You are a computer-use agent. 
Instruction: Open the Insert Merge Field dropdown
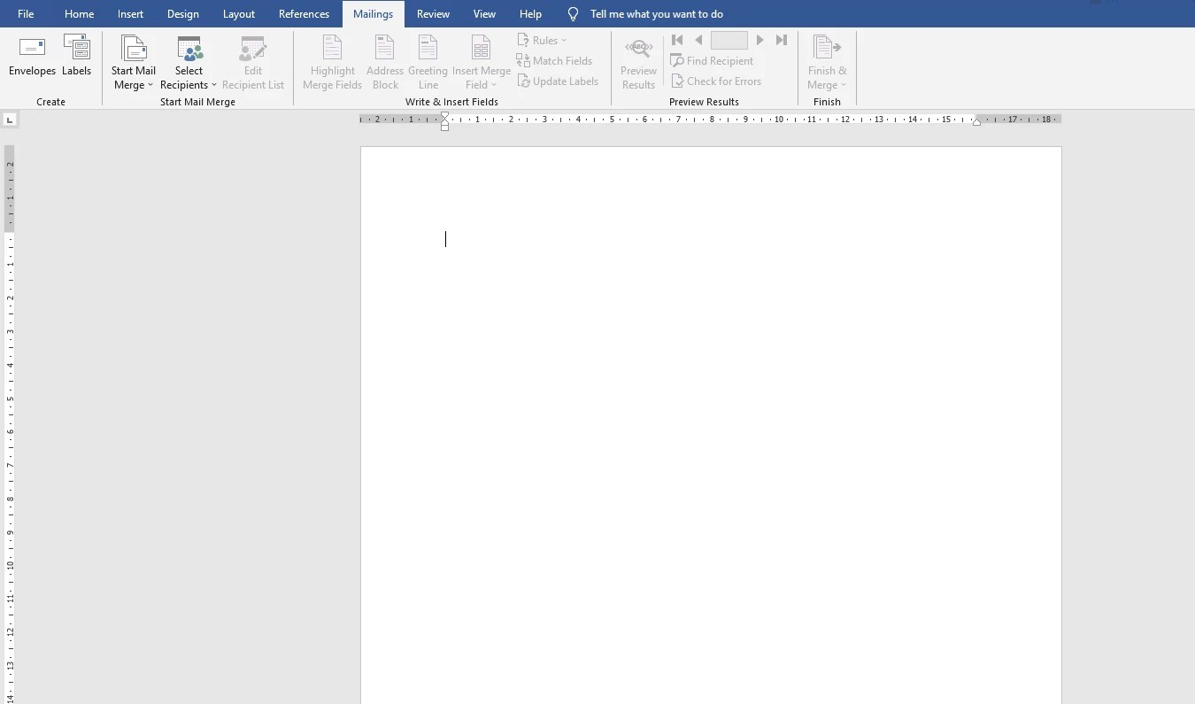(481, 60)
